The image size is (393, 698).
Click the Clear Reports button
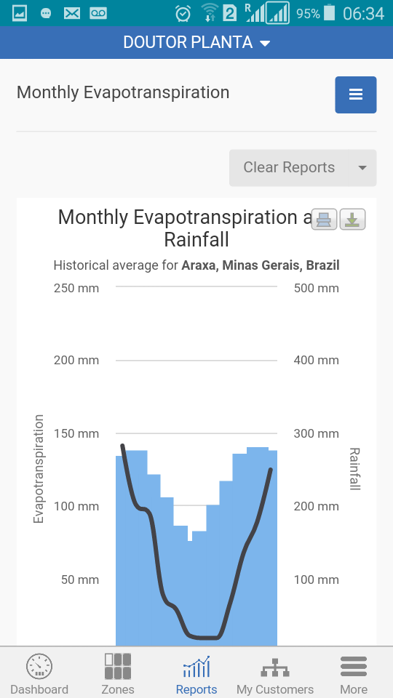(303, 168)
